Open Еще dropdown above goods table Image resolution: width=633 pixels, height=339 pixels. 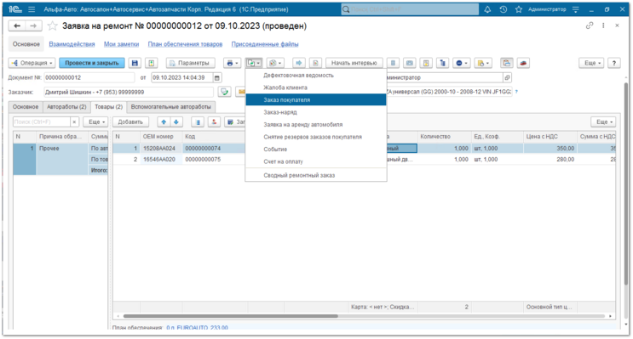[x=603, y=121]
